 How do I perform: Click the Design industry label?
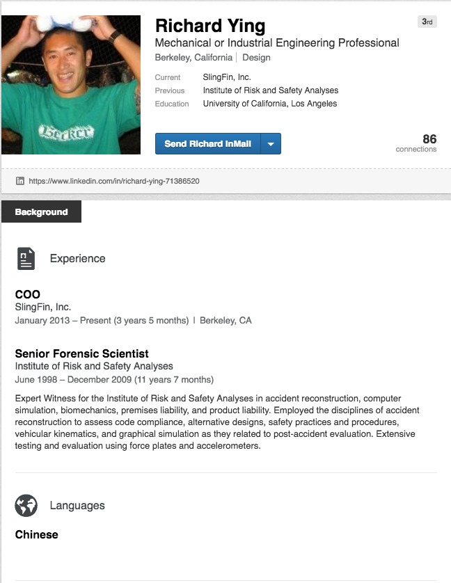coord(256,58)
